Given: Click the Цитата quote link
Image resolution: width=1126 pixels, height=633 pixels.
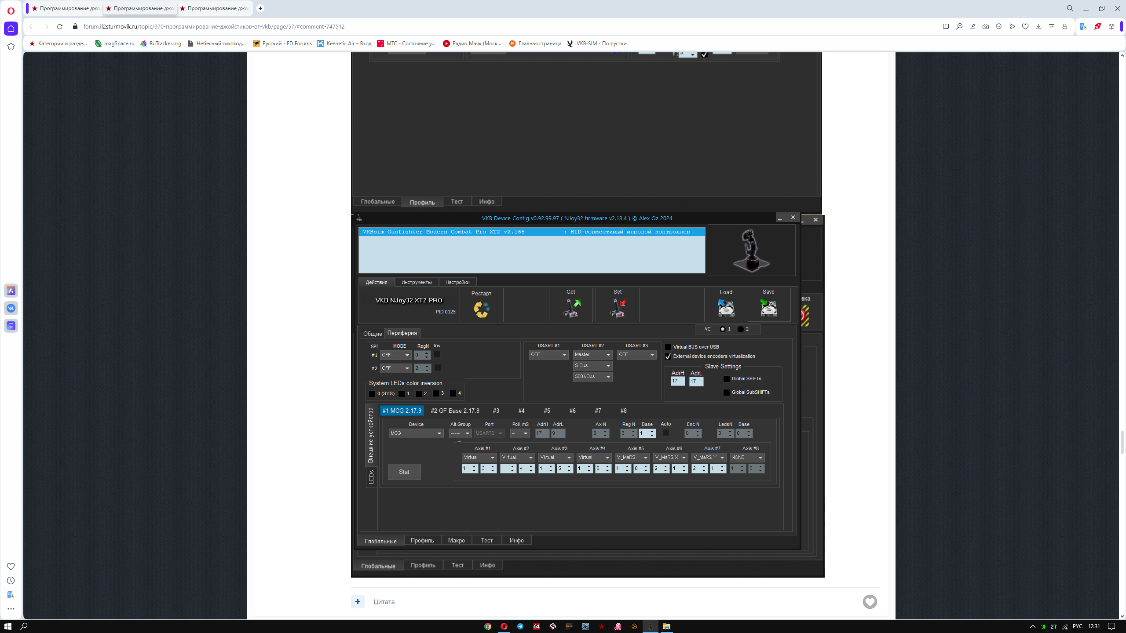Looking at the screenshot, I should (x=384, y=602).
